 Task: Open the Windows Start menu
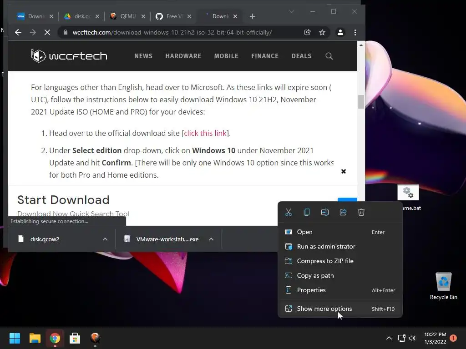point(15,338)
